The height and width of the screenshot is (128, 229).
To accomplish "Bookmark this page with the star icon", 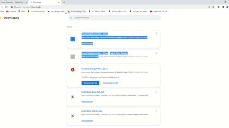I will (x=213, y=7).
